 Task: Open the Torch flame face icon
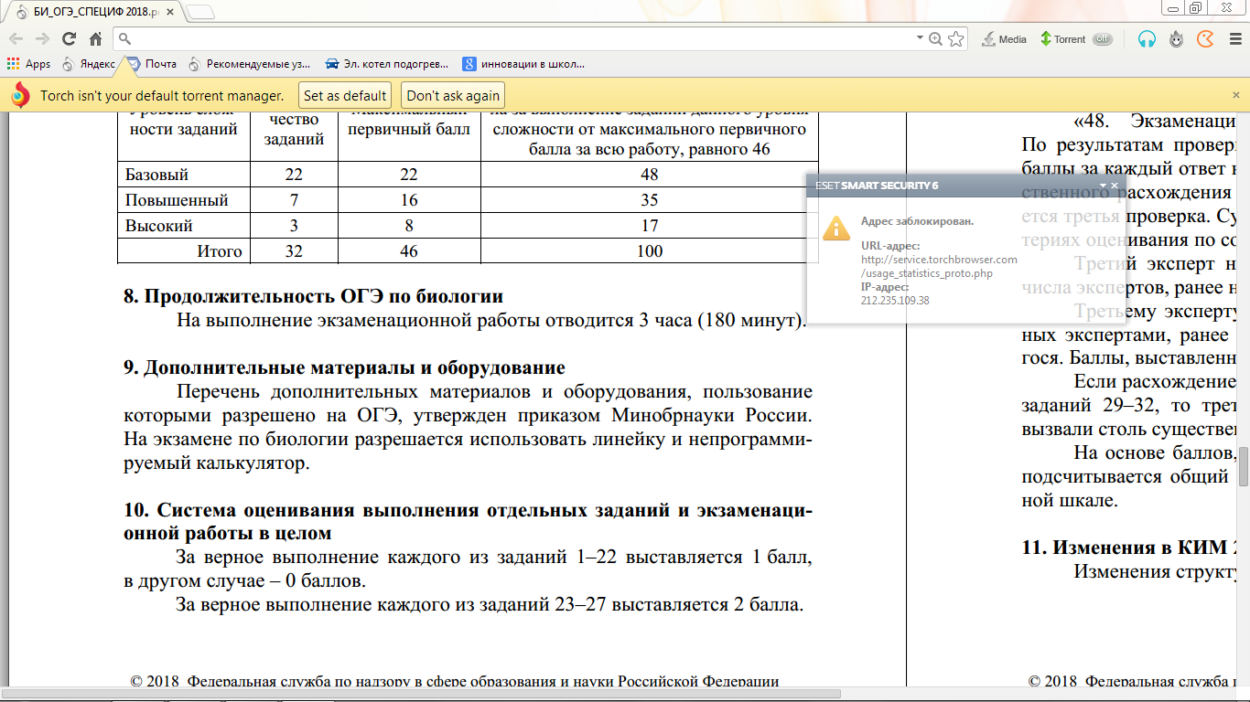(1176, 39)
